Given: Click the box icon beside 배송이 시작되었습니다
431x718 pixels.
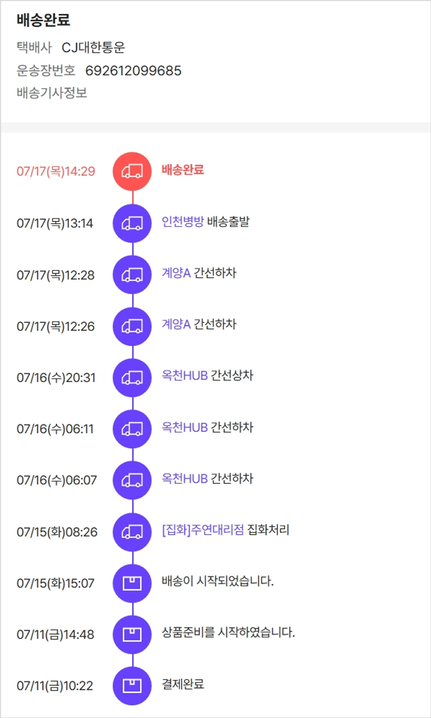Looking at the screenshot, I should coord(132,583).
